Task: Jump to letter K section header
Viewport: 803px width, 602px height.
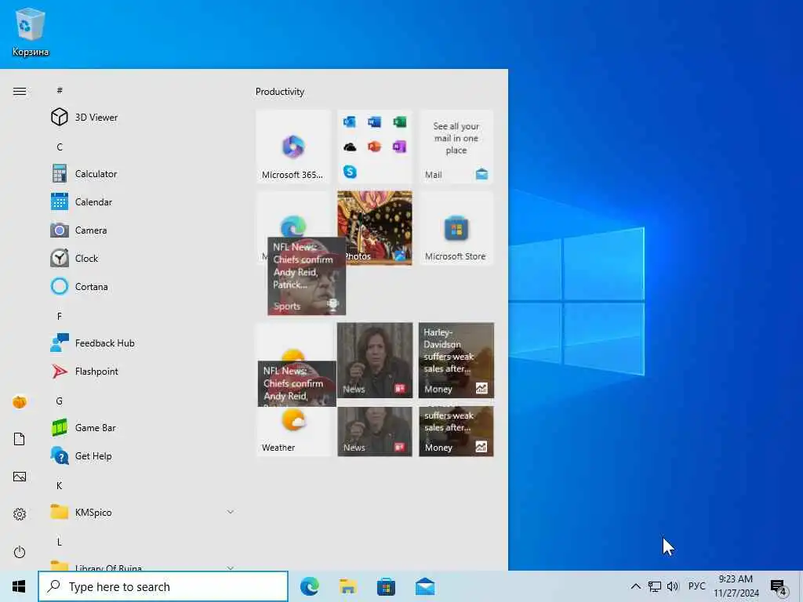Action: (x=60, y=485)
